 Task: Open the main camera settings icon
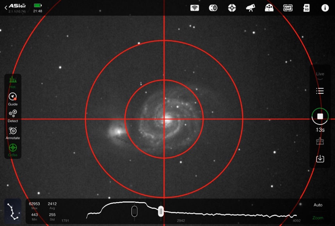pos(213,8)
